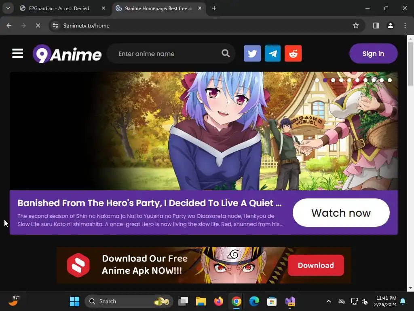The height and width of the screenshot is (311, 414).
Task: Click the search magnifier in anime search box
Action: tap(226, 53)
